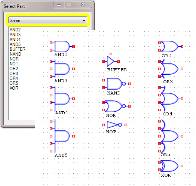Image resolution: width=196 pixels, height=186 pixels.
Task: Select the NOR gate symbol
Action: [x=116, y=106]
